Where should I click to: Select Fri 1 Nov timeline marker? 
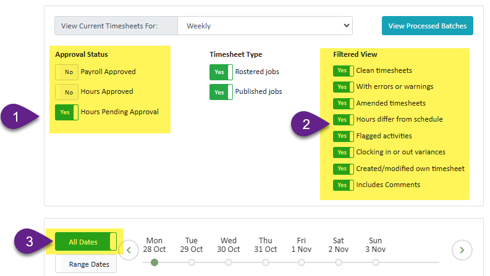(x=302, y=262)
